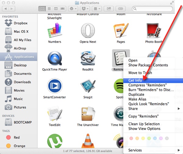The width and height of the screenshot is (183, 154).
Task: Open Desktop folder in sidebar
Action: 19,65
